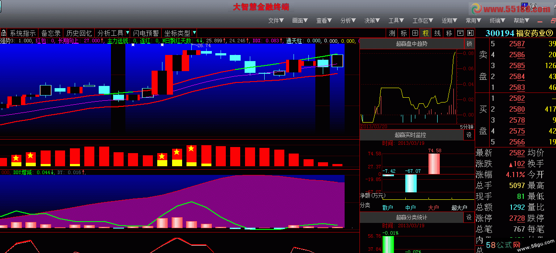
Task: Click the 田 grid layout icon
Action: [x=414, y=33]
